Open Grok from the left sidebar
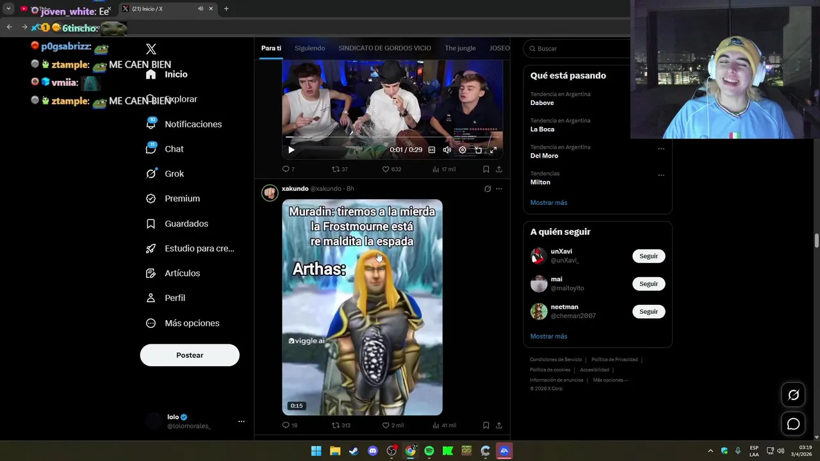This screenshot has width=820, height=461. pos(165,174)
